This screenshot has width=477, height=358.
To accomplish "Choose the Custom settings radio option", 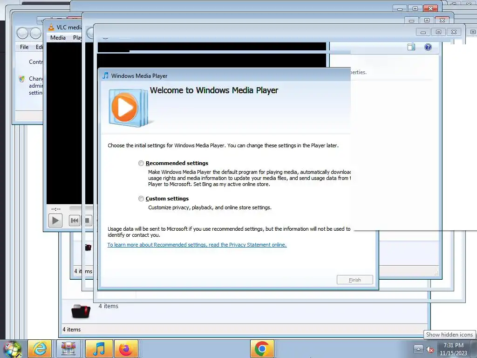I will (x=141, y=199).
